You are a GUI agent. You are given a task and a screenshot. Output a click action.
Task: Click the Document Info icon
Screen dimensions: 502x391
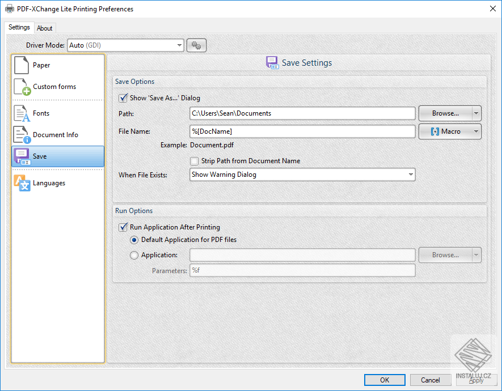click(x=22, y=135)
